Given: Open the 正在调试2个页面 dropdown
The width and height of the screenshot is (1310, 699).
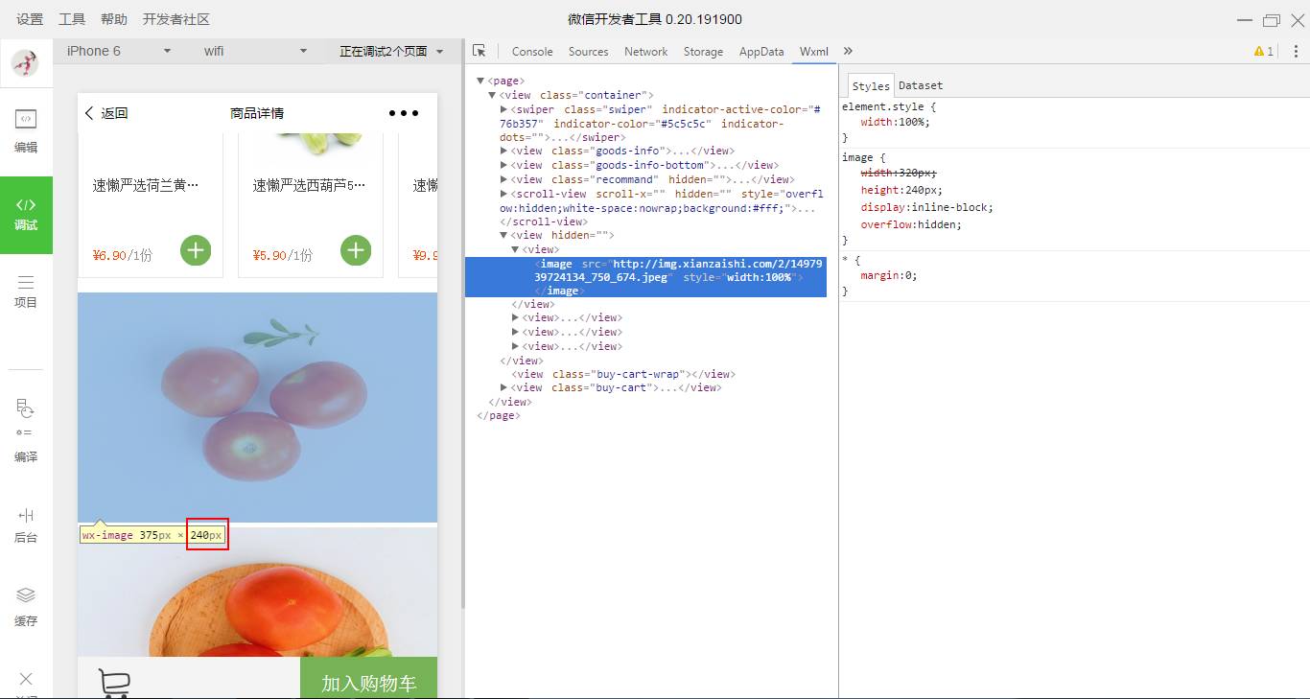Looking at the screenshot, I should [391, 51].
